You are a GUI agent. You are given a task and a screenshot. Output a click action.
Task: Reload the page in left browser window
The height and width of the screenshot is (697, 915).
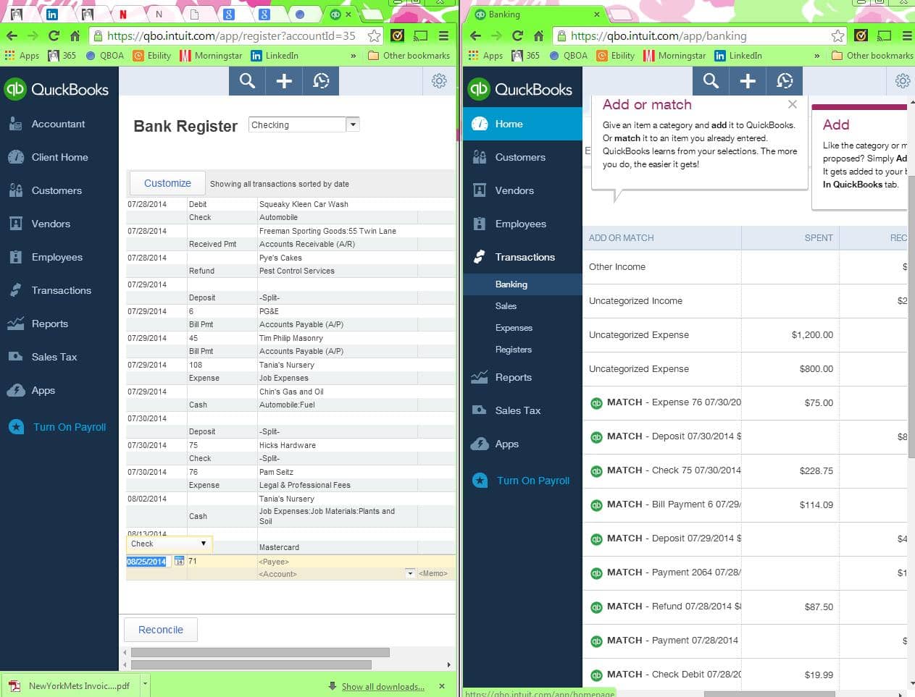coord(54,35)
